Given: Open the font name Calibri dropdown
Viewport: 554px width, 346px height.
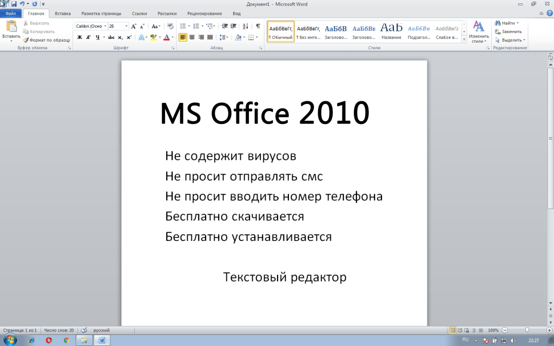Looking at the screenshot, I should (x=105, y=26).
